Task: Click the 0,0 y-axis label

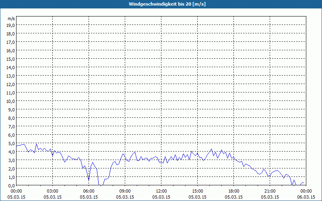Action: (x=12, y=186)
